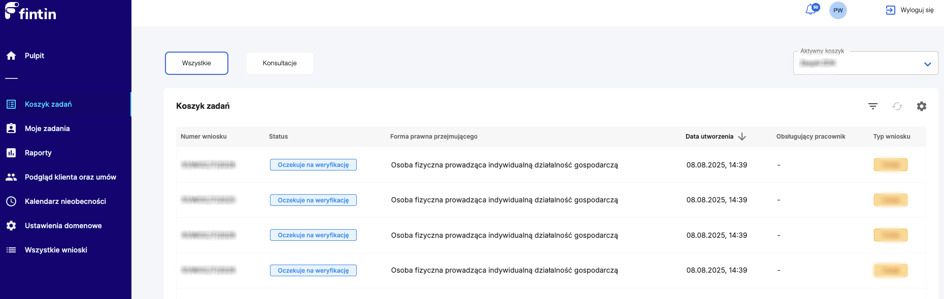Go to Pulpit in the sidebar

tap(35, 56)
